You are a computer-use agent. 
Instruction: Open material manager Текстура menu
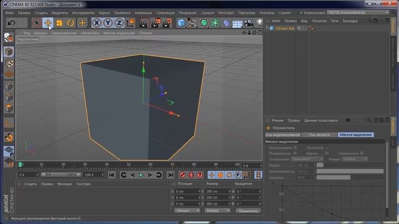click(x=83, y=184)
